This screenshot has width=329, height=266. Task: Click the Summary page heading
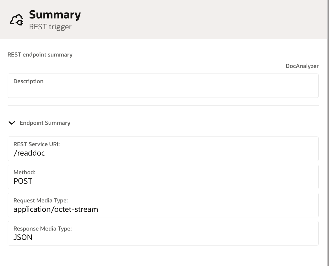[x=55, y=15]
